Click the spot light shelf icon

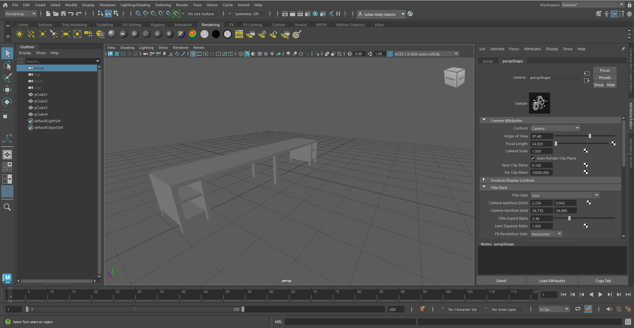(x=54, y=34)
